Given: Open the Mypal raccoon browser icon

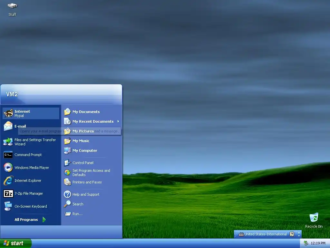Looking at the screenshot, I should [8, 113].
